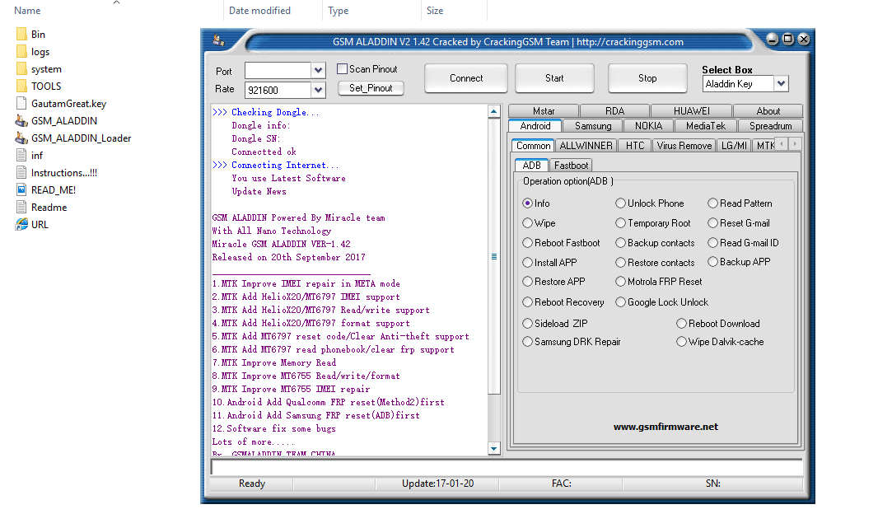Choose Wipe Dalvik-cache option
Viewport: 892px width, 514px height.
(681, 342)
